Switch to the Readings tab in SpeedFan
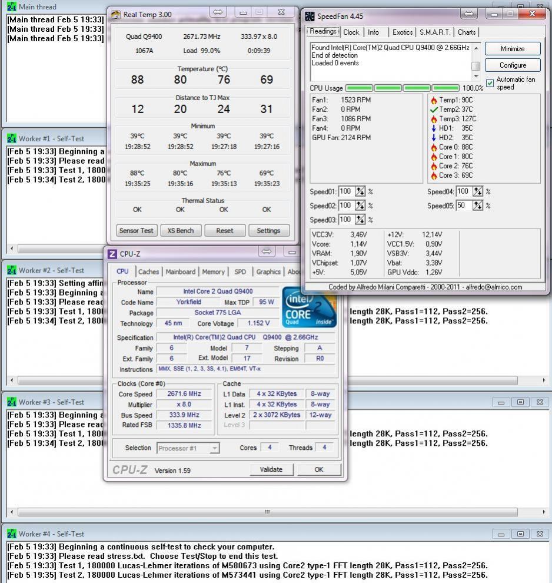 [323, 32]
